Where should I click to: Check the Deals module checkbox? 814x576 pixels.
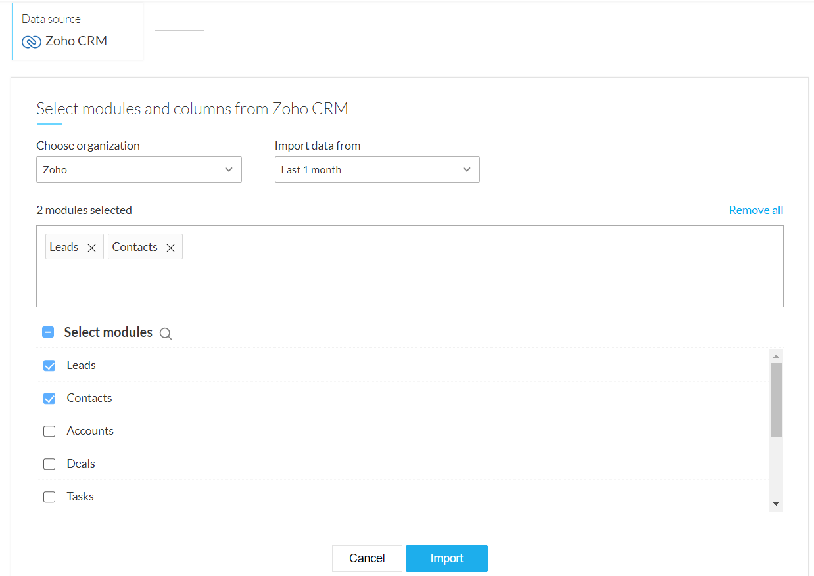tap(49, 464)
